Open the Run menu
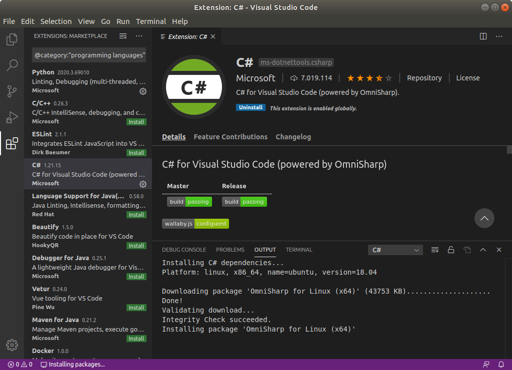 [123, 21]
